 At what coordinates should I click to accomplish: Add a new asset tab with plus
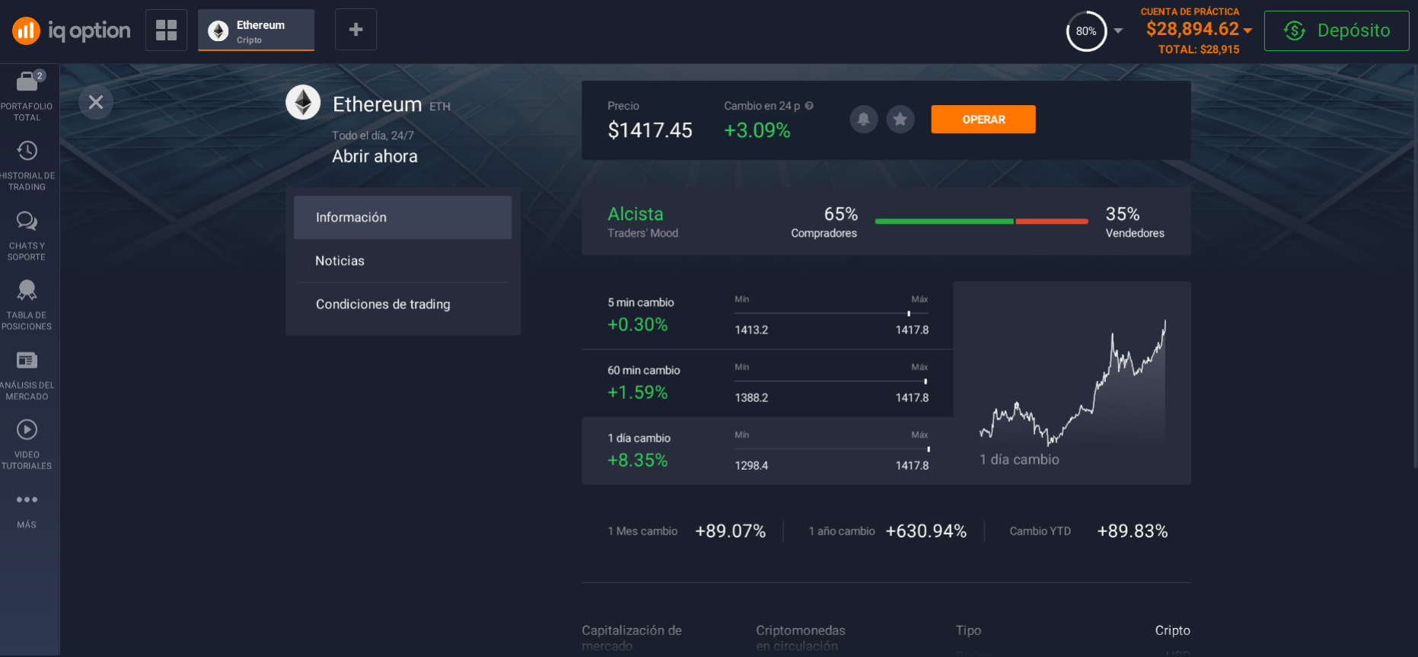pos(355,30)
